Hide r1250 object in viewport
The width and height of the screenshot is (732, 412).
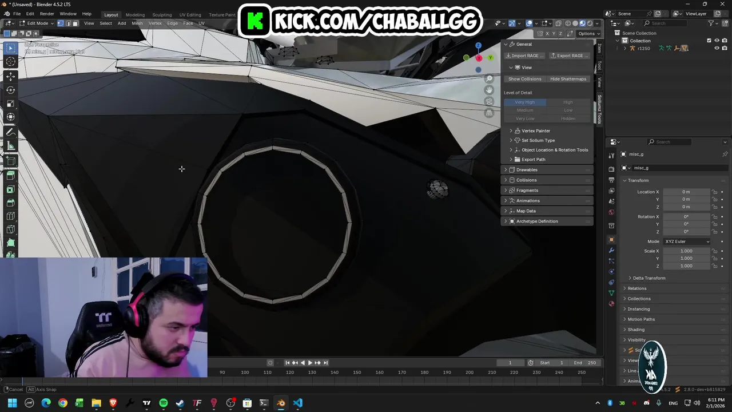717,48
